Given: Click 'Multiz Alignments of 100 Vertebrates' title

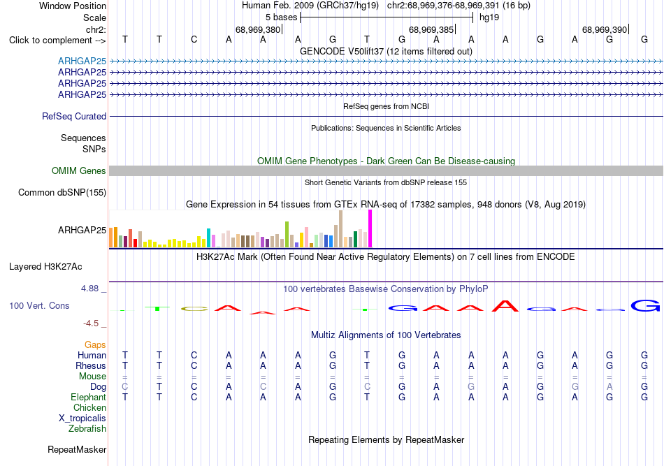Looking at the screenshot, I should pos(386,335).
